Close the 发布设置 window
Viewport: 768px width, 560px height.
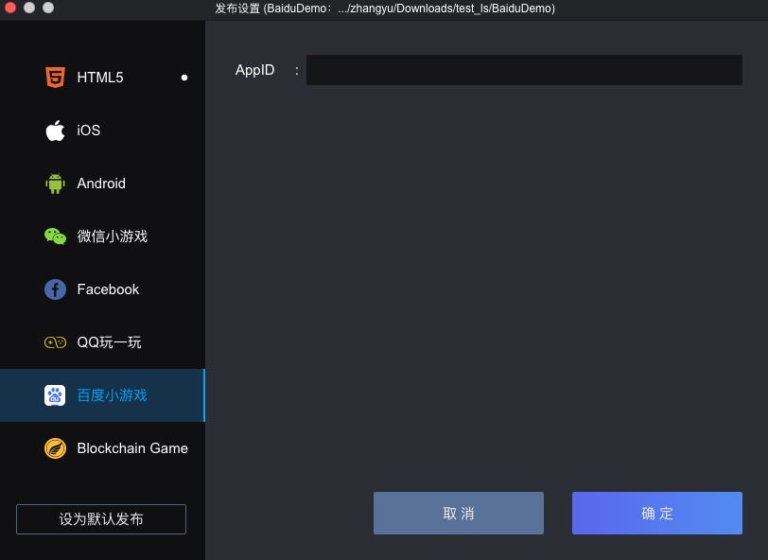(x=10, y=8)
